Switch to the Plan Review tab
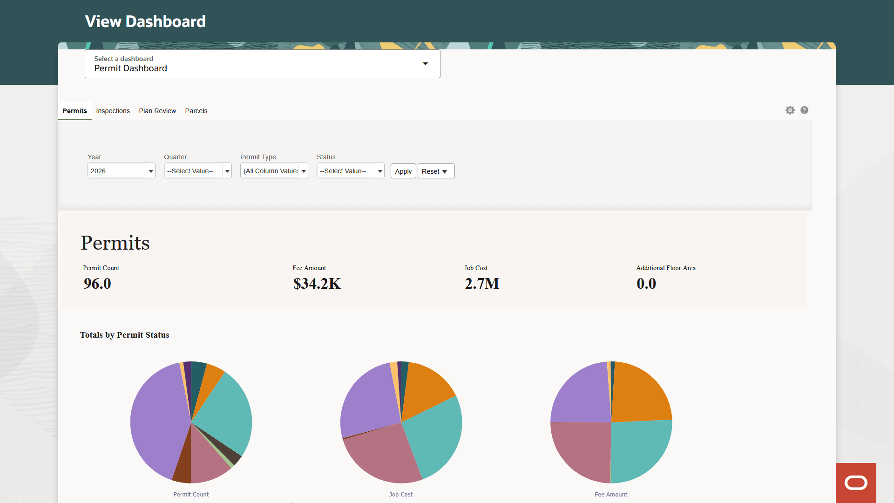 [157, 111]
